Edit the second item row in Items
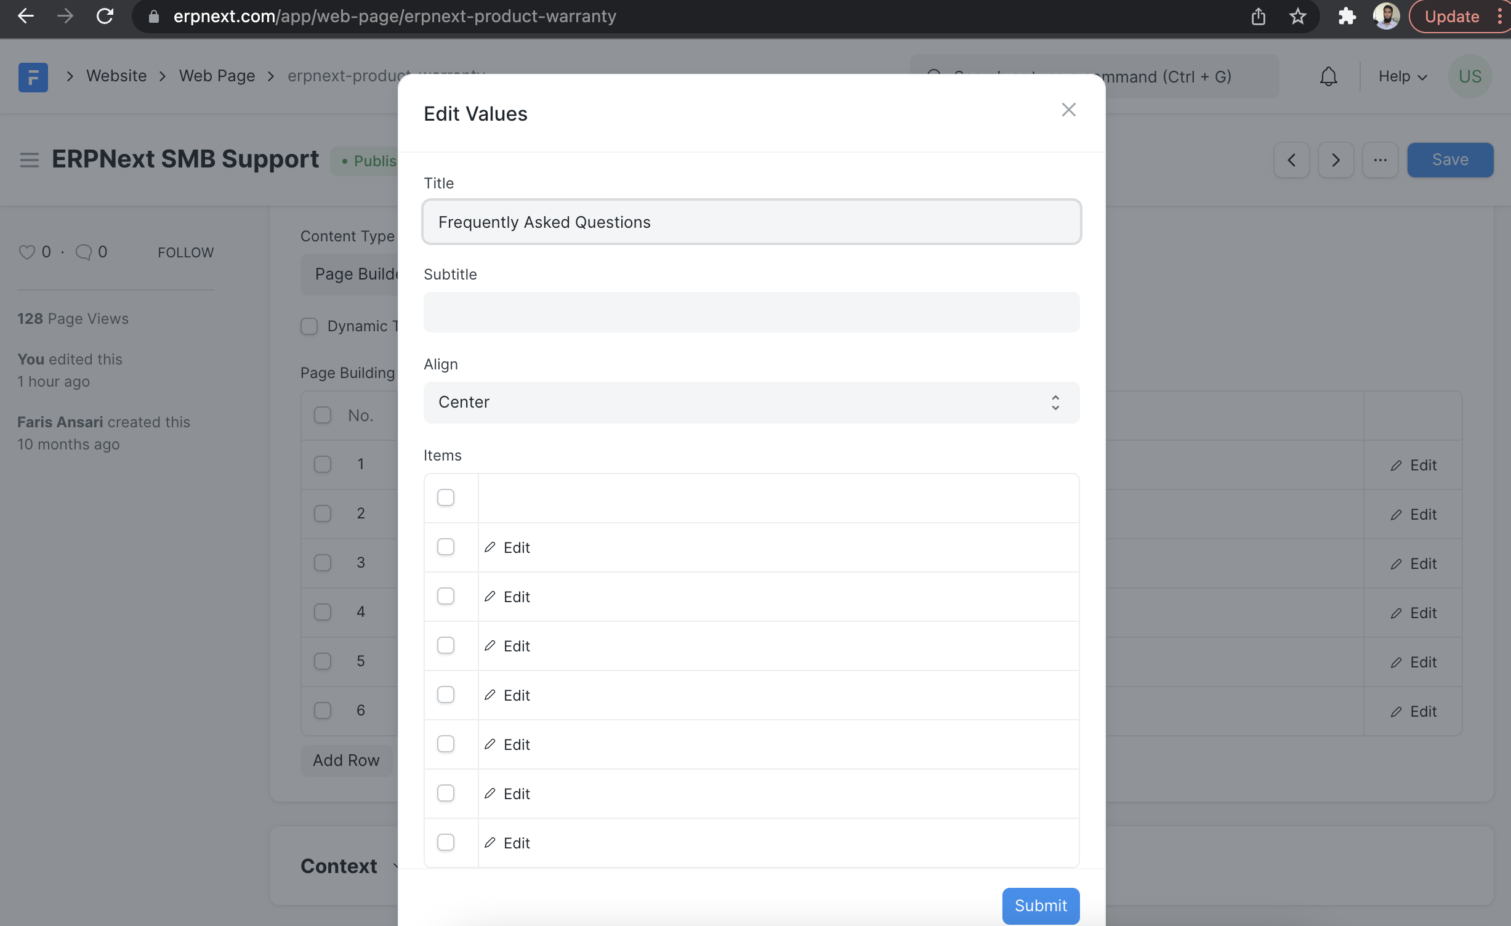This screenshot has height=926, width=1511. click(507, 597)
